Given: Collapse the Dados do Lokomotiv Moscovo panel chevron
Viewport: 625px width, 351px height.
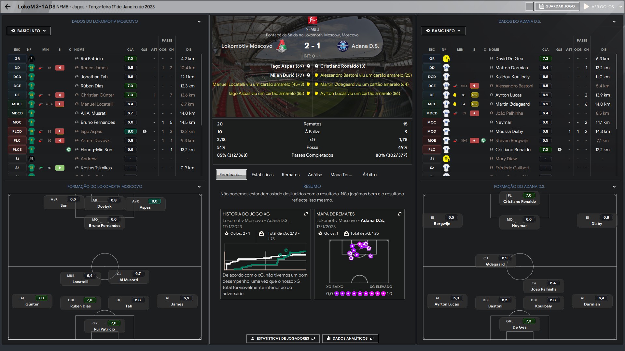Looking at the screenshot, I should [199, 22].
